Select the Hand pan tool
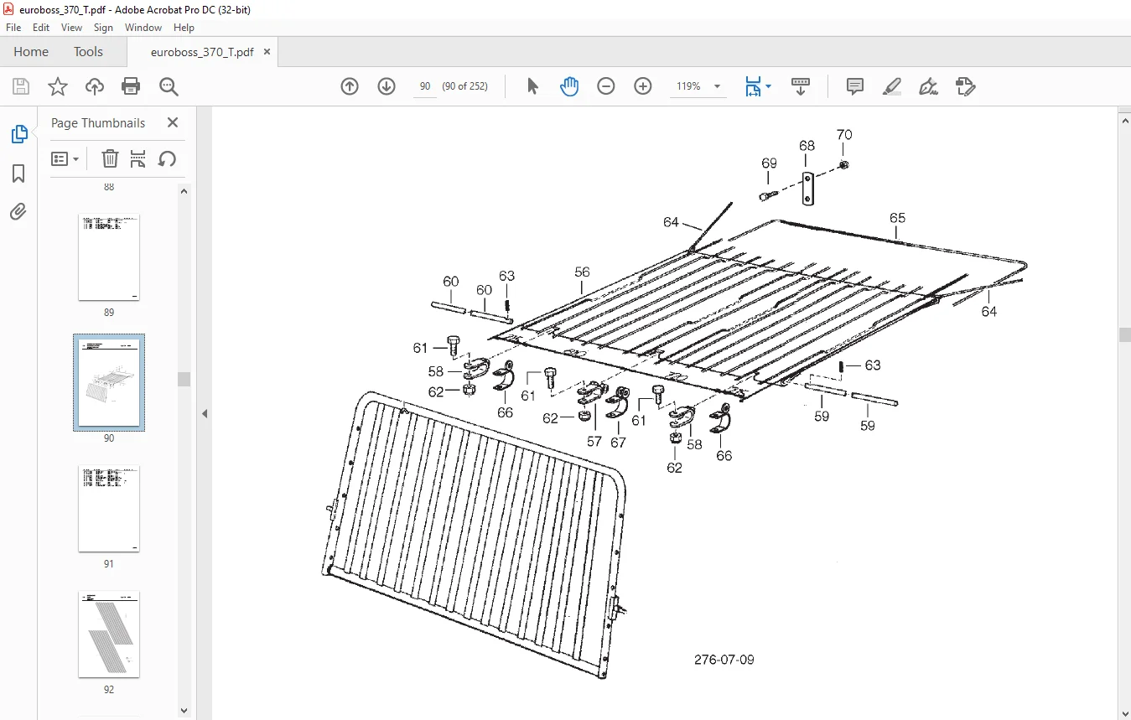Image resolution: width=1131 pixels, height=720 pixels. tap(569, 86)
